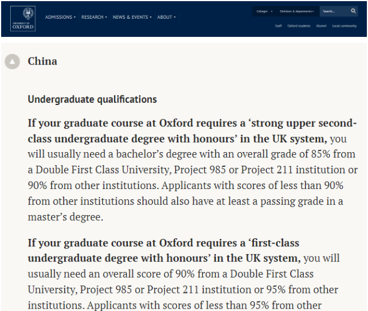The width and height of the screenshot is (368, 311).
Task: Click the dropdown arrow beside About
Action: tap(174, 17)
